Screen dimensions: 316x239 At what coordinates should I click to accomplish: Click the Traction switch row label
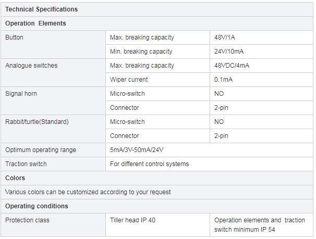coord(26,164)
